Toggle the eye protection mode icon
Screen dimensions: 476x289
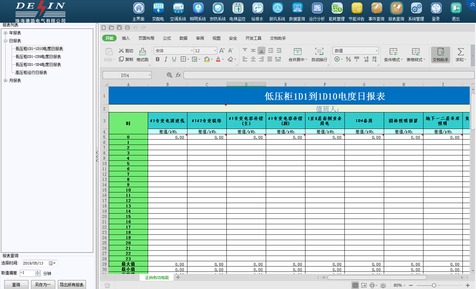coord(383,285)
